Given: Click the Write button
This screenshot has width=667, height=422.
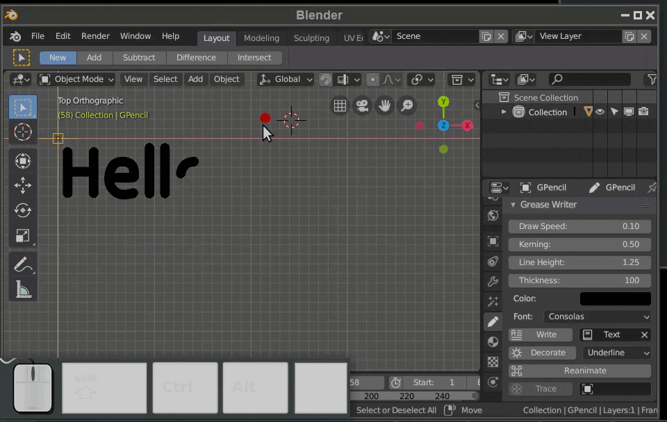Looking at the screenshot, I should click(541, 335).
